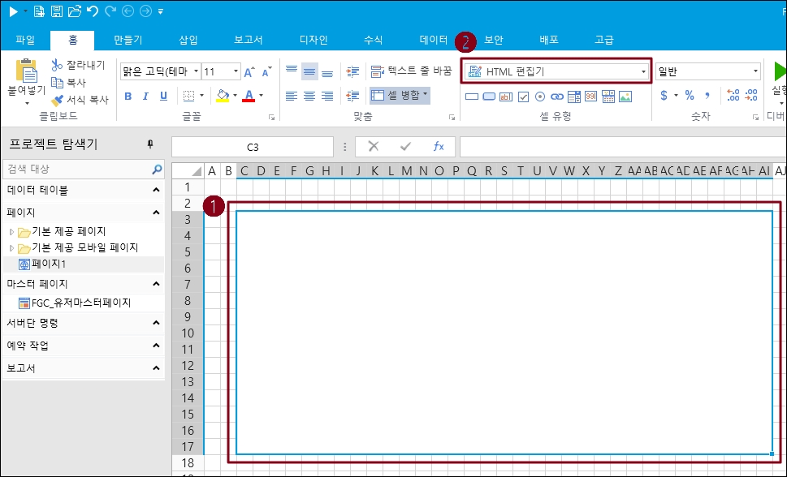Image resolution: width=787 pixels, height=477 pixels.
Task: Click the 셀 병합 button
Action: tap(399, 95)
